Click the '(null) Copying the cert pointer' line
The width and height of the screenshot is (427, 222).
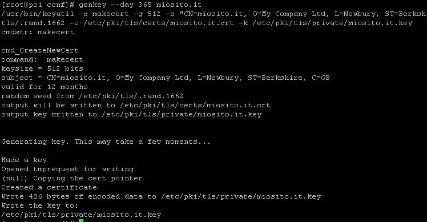pos(72,179)
